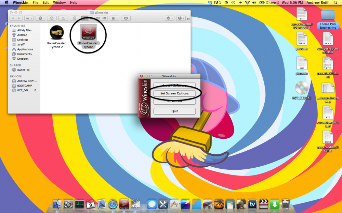This screenshot has height=213, width=342.
Task: Select Applications in the Finder sidebar
Action: [25, 49]
